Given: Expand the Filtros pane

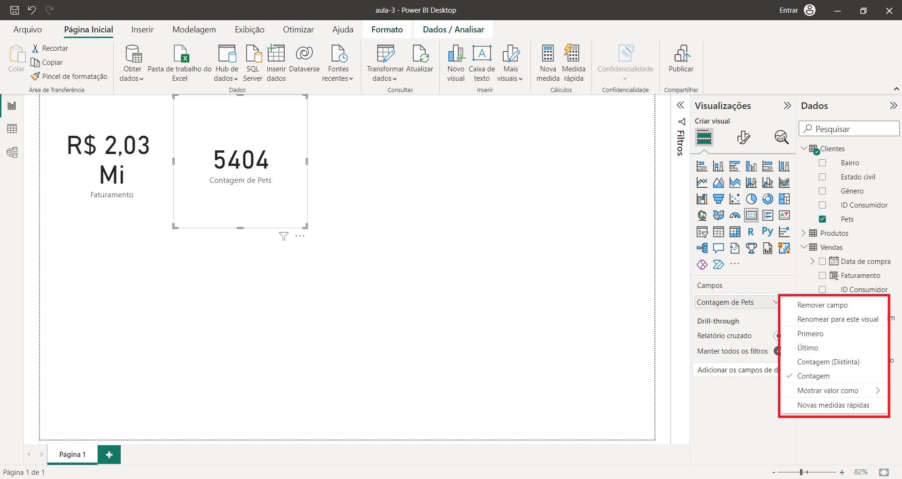Looking at the screenshot, I should pos(680,105).
